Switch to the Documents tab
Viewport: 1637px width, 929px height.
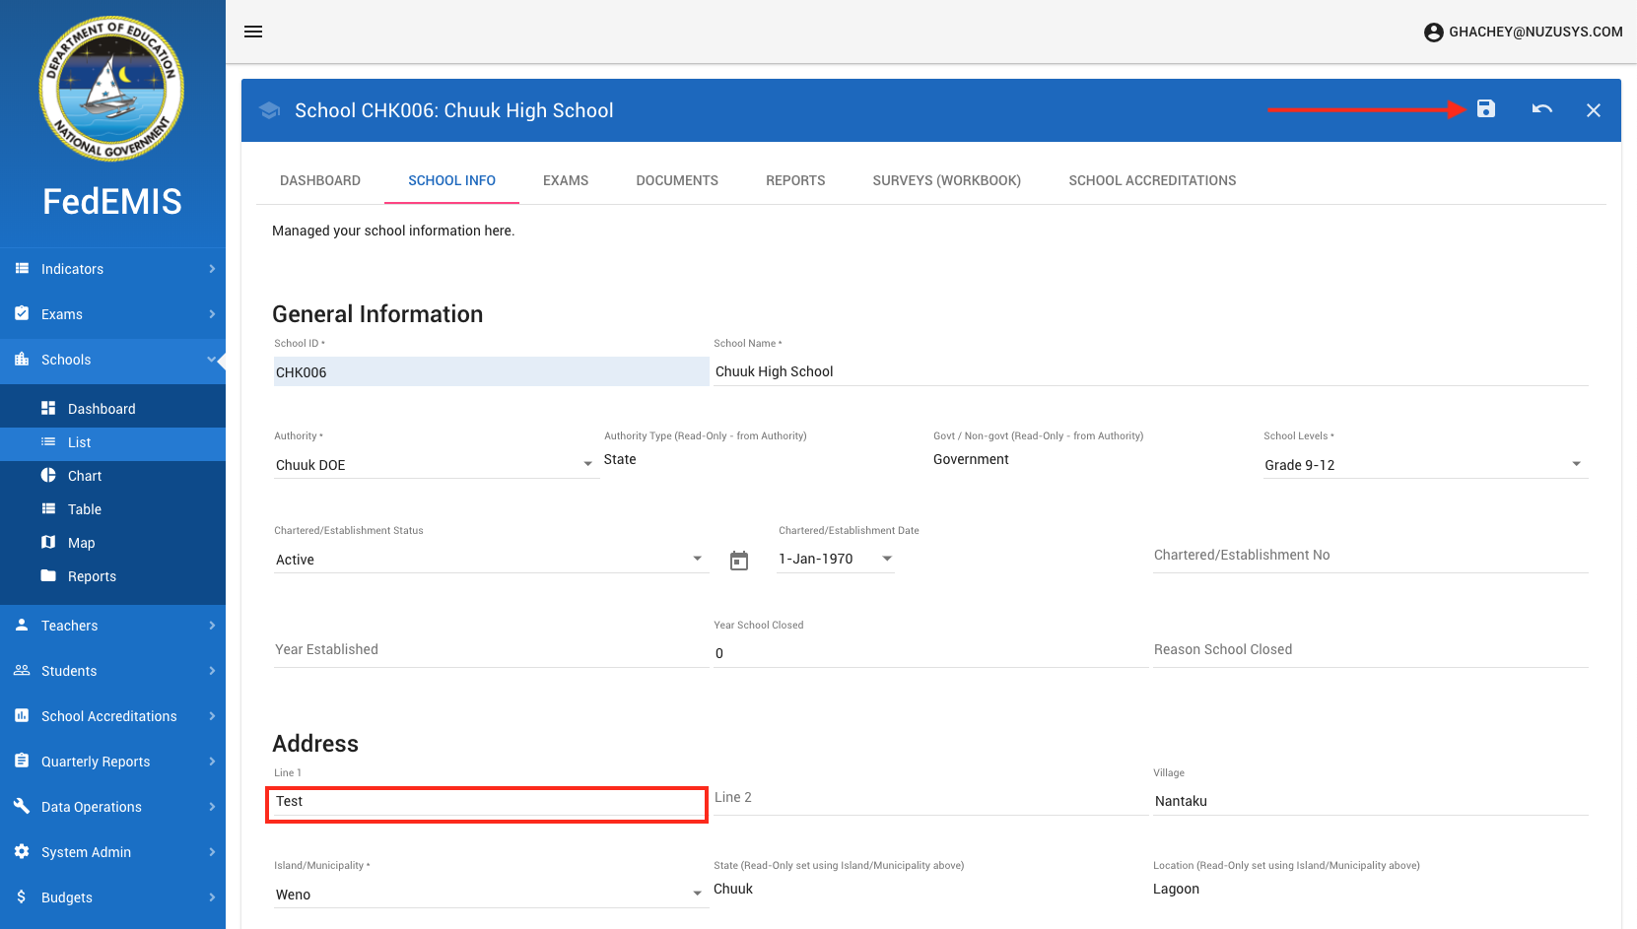pos(677,180)
